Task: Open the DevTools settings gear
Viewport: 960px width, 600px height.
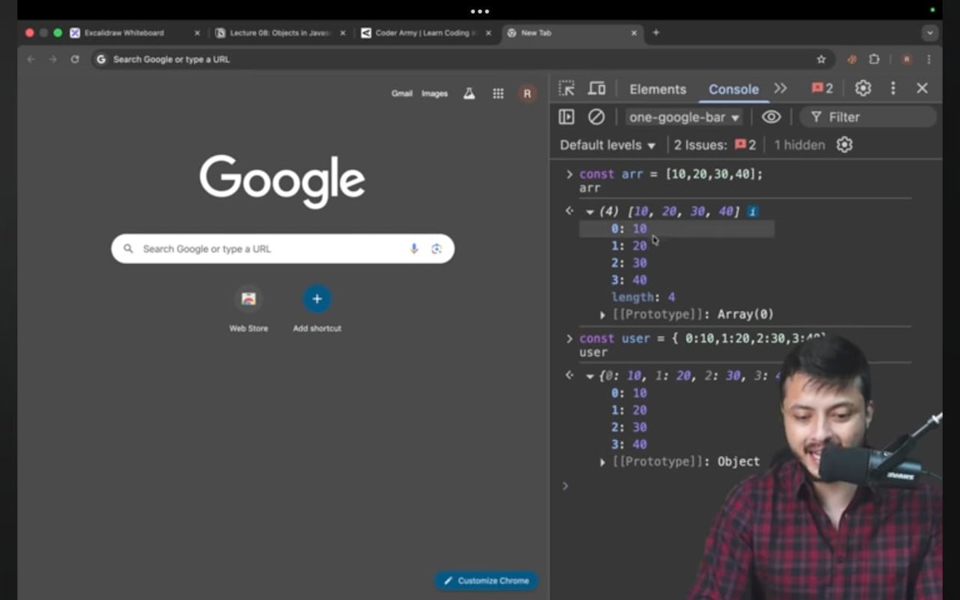Action: point(863,88)
